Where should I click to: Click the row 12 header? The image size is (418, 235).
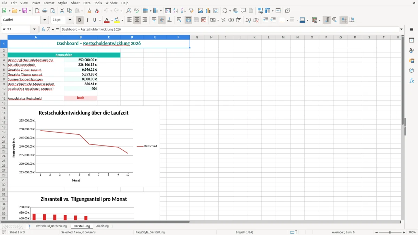[4, 99]
